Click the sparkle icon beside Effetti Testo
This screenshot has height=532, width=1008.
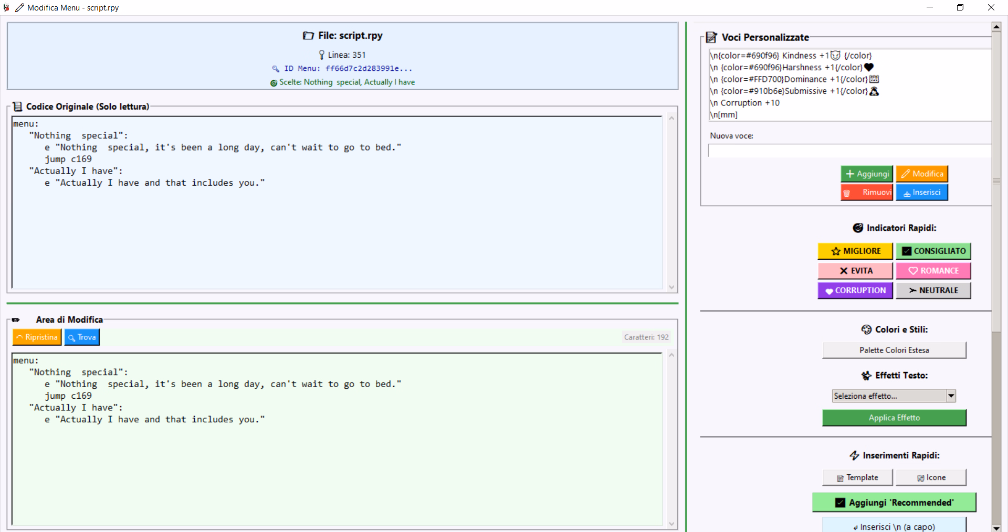[866, 376]
